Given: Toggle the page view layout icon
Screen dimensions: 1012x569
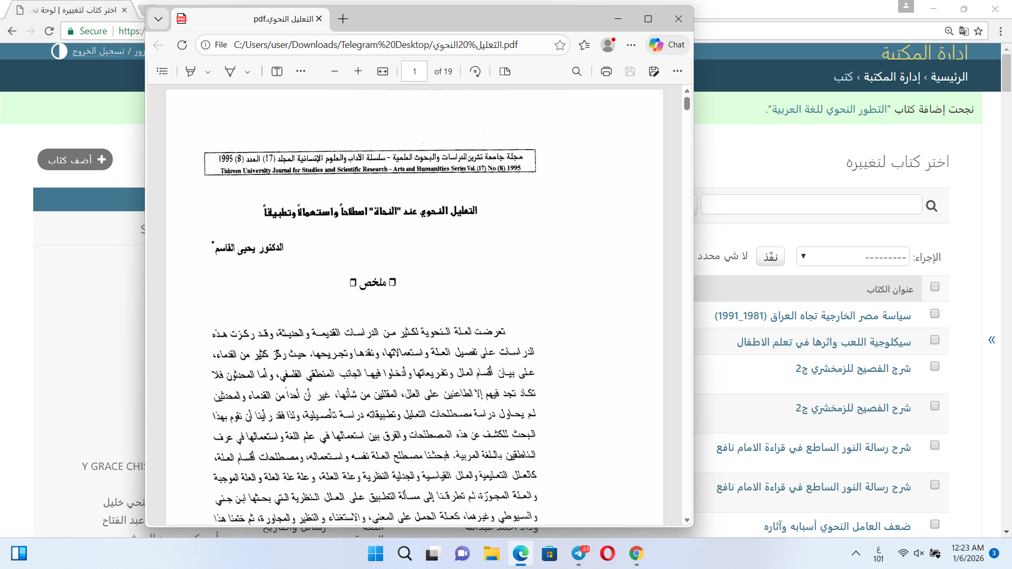Looking at the screenshot, I should pos(505,71).
